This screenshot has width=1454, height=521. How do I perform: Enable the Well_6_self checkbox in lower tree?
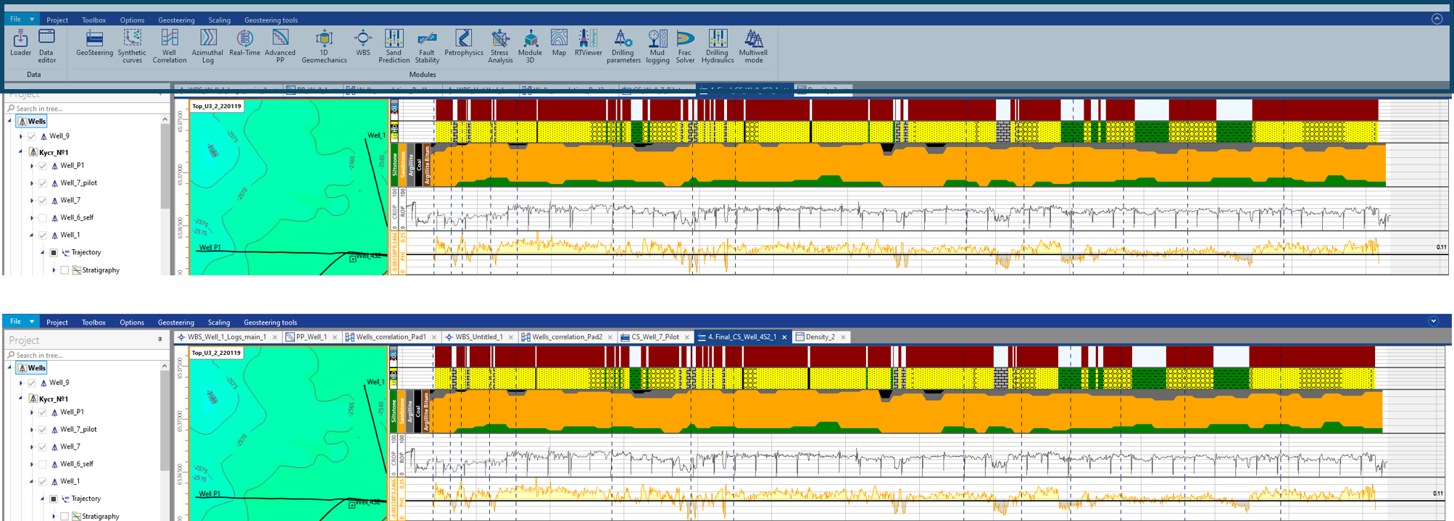43,464
